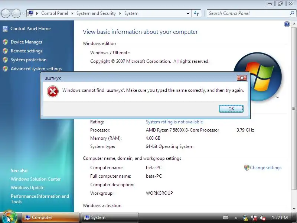Click System rating is not available link

click(174, 122)
